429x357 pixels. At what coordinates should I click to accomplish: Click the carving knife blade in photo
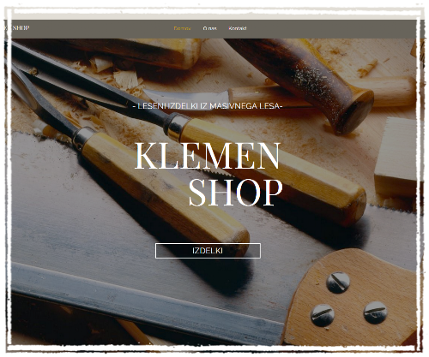[187, 96]
